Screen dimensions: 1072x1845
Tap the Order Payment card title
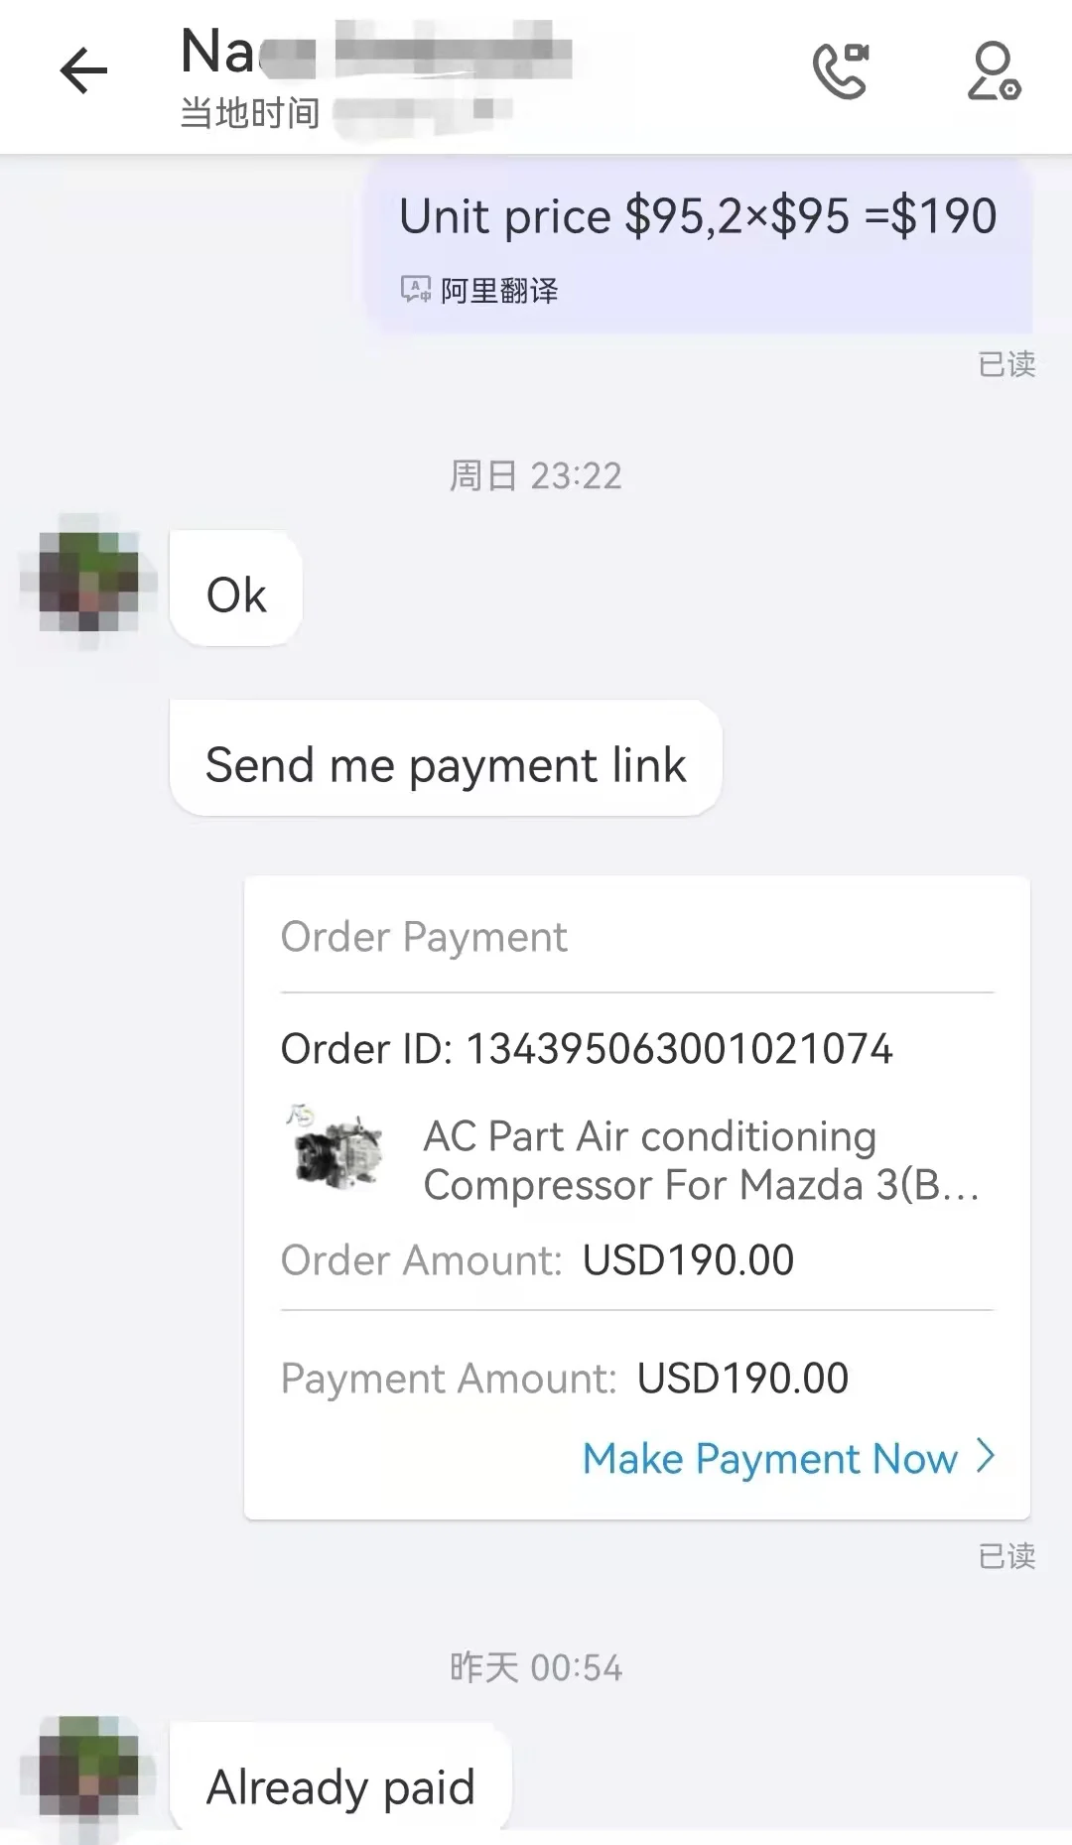pyautogui.click(x=424, y=937)
